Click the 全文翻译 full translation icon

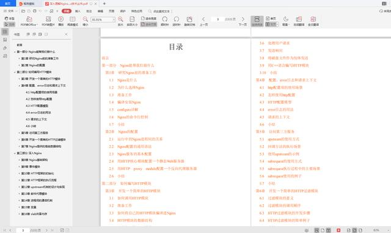(313, 21)
